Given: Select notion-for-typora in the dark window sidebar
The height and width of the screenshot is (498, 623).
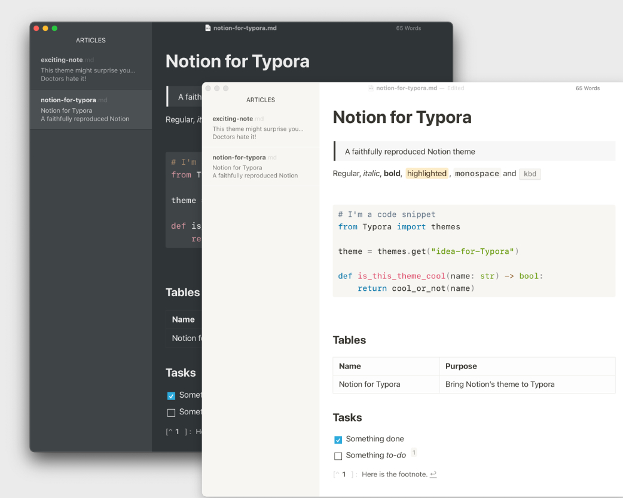Looking at the screenshot, I should coord(91,109).
